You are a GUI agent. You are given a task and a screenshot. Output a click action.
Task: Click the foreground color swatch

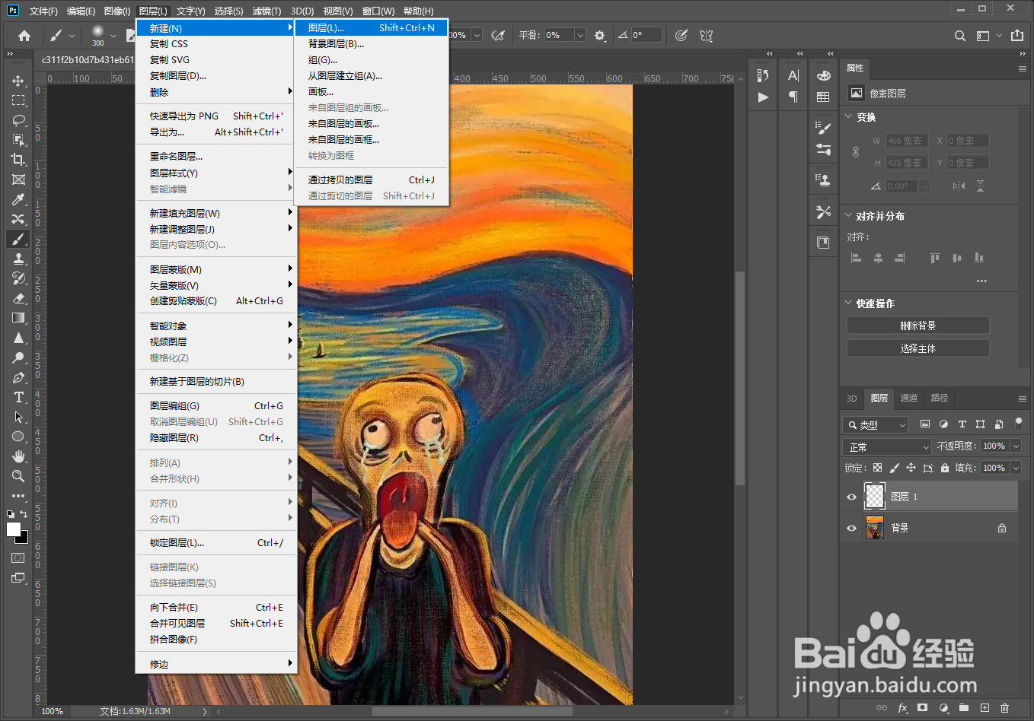[13, 529]
